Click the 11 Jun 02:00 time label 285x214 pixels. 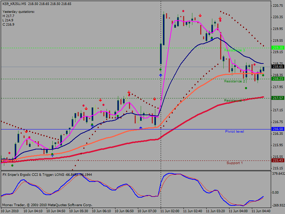(x=170, y=211)
